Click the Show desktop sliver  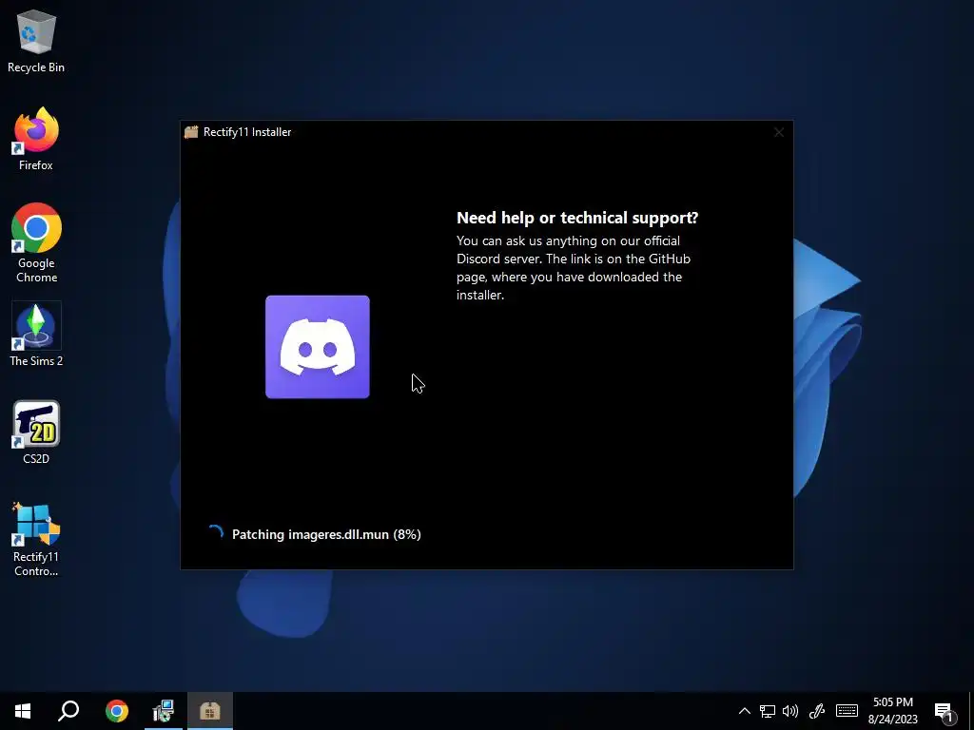coord(971,711)
